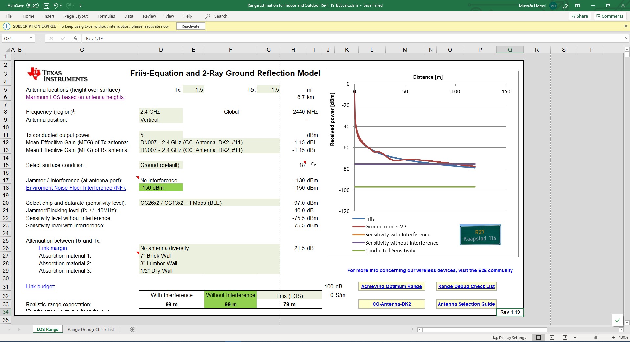This screenshot has height=342, width=630.
Task: Select the Ground (default) surface cell
Action: click(x=161, y=165)
